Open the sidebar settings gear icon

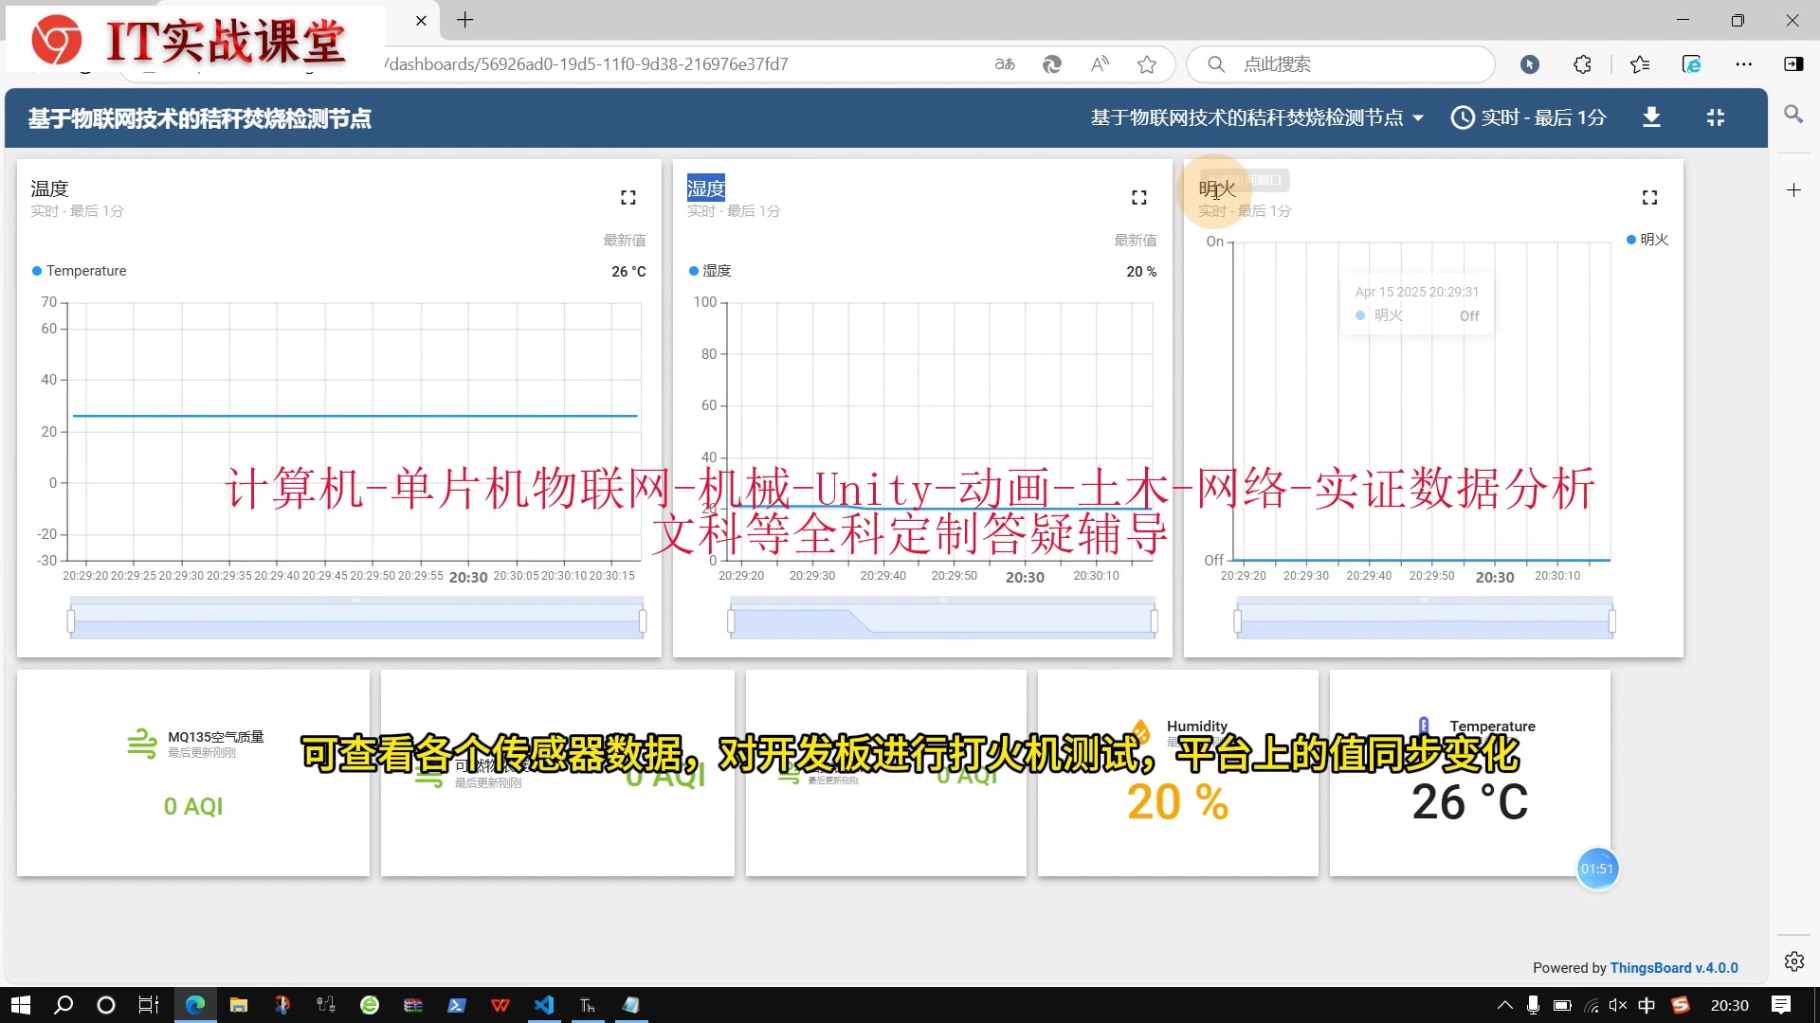[x=1793, y=961]
